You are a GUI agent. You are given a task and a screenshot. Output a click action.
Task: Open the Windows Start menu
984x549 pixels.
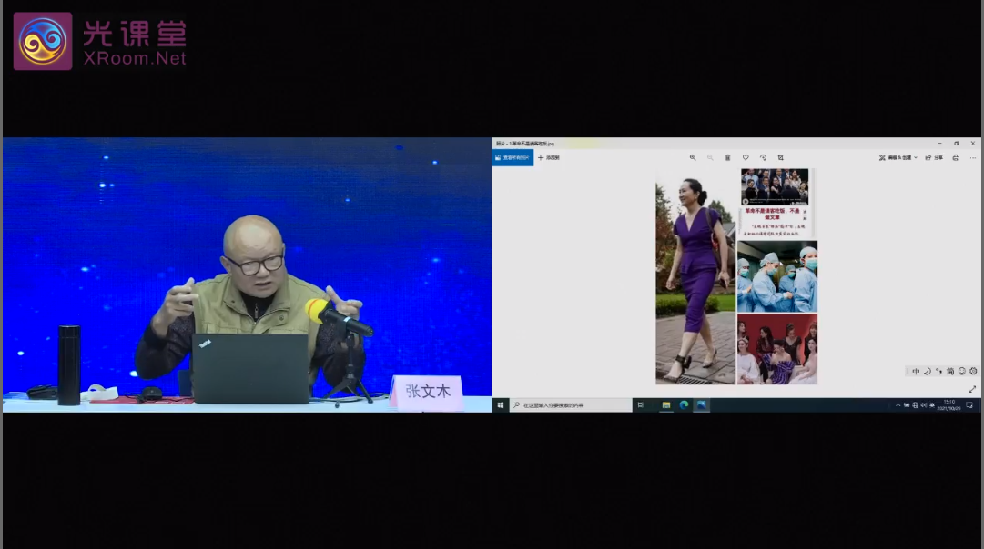point(501,404)
